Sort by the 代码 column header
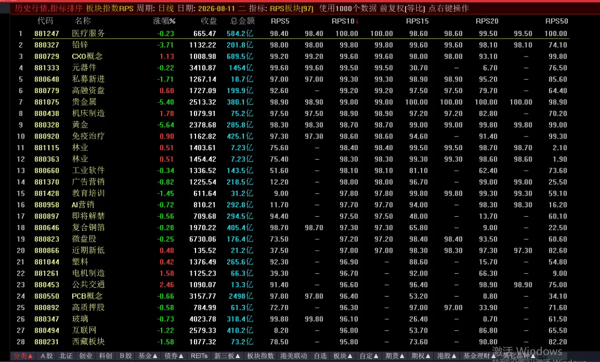 point(45,21)
